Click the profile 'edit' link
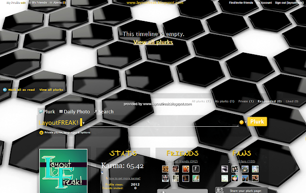This screenshot has height=193, width=306. (x=23, y=3)
